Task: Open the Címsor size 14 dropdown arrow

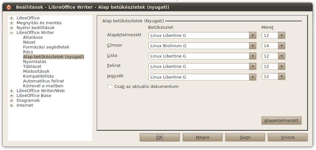Action: [x=282, y=46]
